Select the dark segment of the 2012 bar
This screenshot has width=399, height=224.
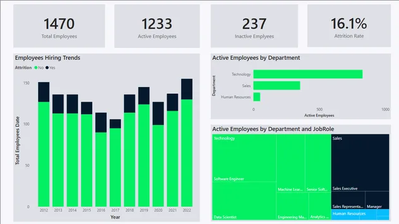click(44, 92)
